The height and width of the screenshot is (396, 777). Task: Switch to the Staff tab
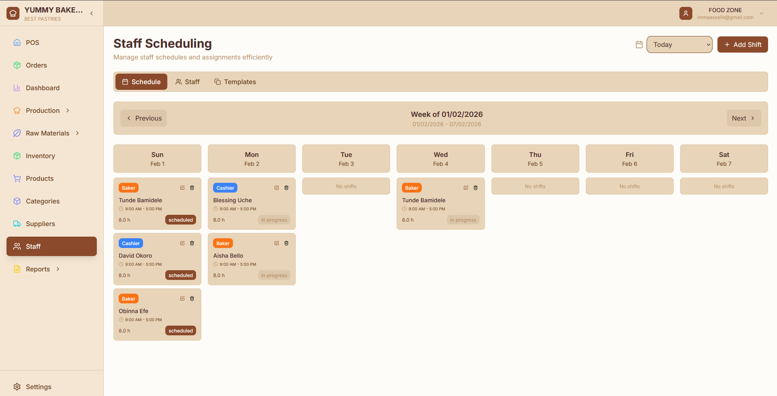coord(188,82)
